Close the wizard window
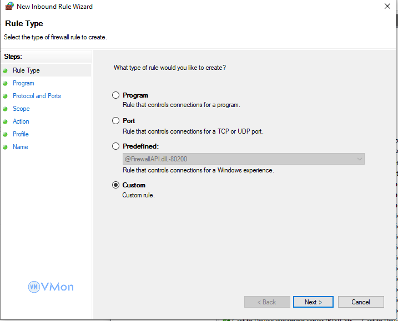Image resolution: width=398 pixels, height=321 pixels. (387, 7)
